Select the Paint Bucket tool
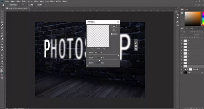The width and height of the screenshot is (204, 109). click(x=2, y=42)
